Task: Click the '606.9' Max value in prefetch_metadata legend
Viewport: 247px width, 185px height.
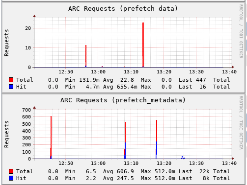Action: click(x=125, y=171)
